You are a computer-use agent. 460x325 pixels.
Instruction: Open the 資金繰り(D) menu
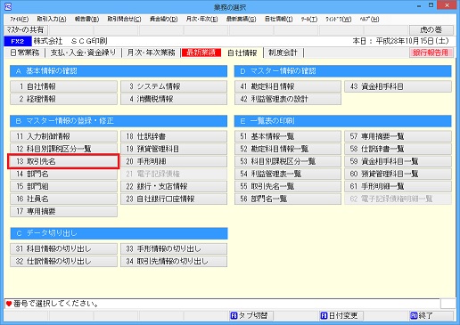tap(163, 20)
